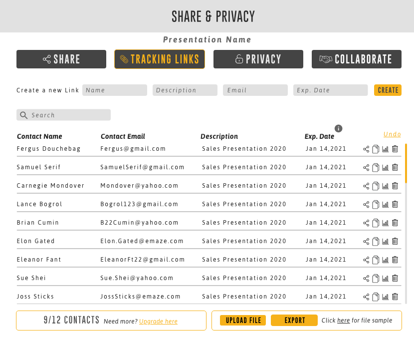
Task: Copy link for Samuel Serif contact
Action: pos(376,167)
